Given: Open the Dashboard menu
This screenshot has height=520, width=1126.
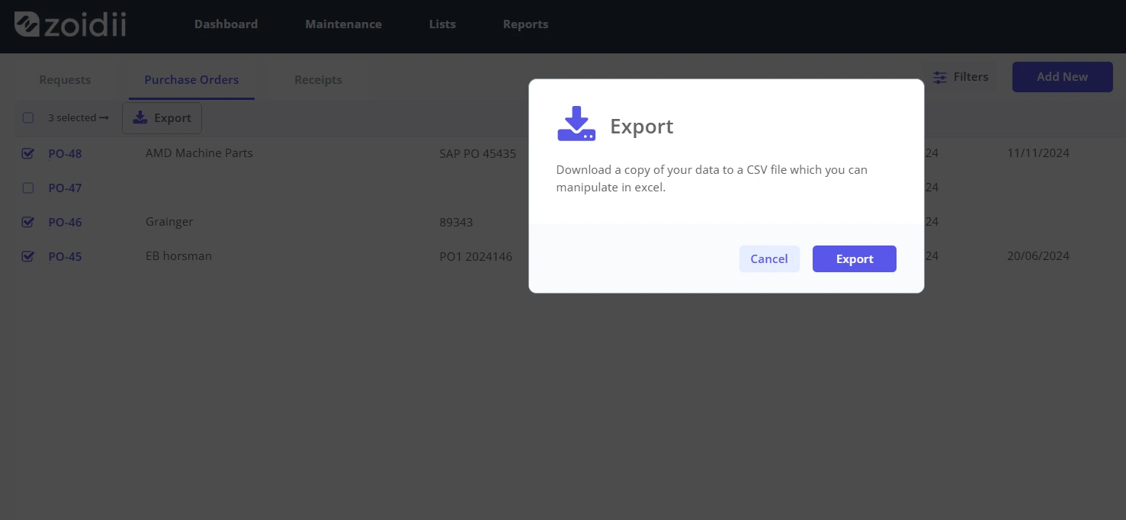Looking at the screenshot, I should pyautogui.click(x=226, y=24).
